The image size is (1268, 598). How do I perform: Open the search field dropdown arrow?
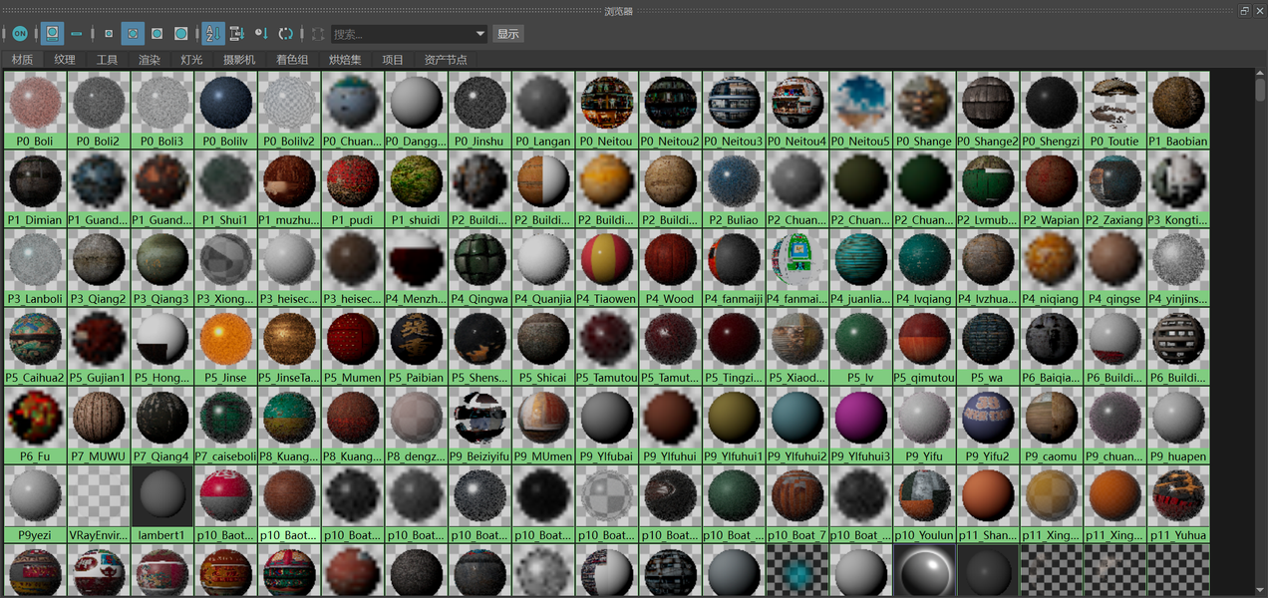pos(480,34)
